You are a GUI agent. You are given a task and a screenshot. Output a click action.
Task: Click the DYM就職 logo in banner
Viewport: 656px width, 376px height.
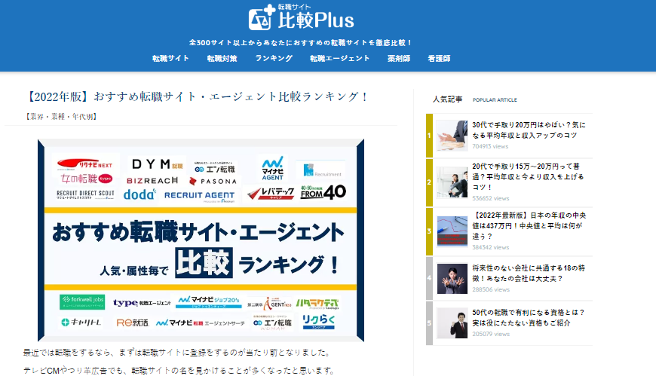158,164
